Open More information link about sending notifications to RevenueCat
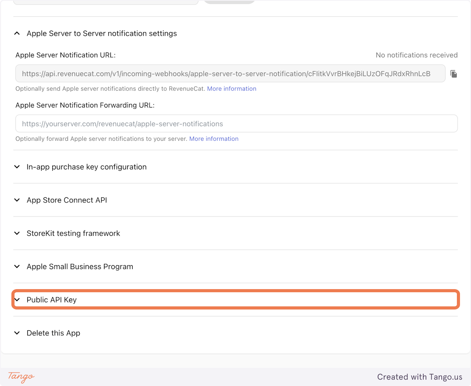The image size is (471, 386). point(232,89)
